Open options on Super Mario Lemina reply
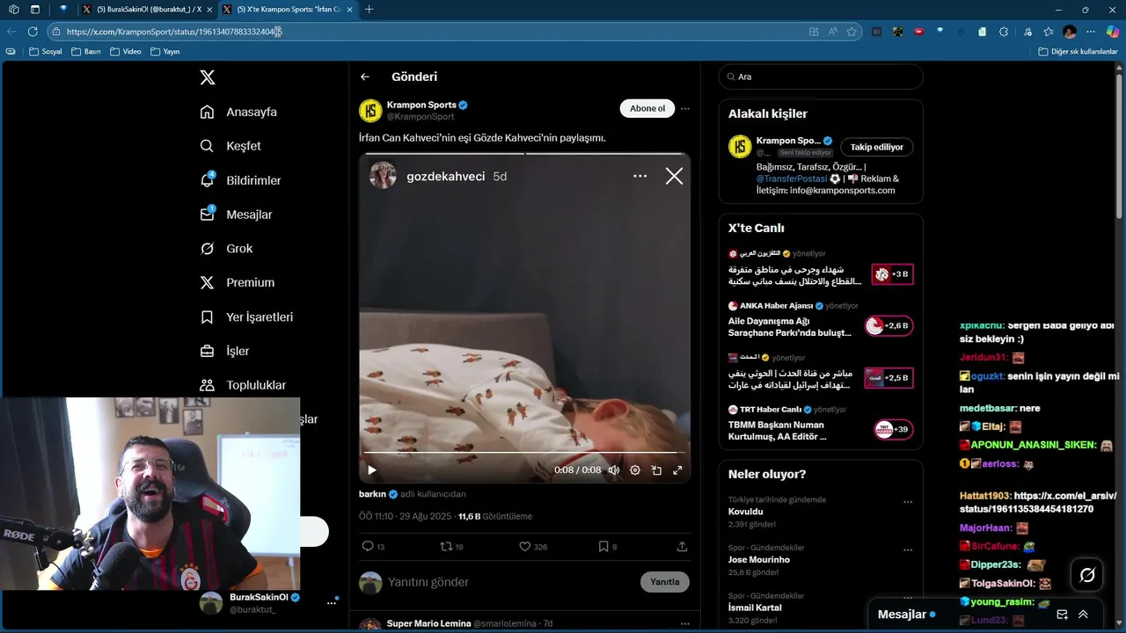The height and width of the screenshot is (633, 1126). click(x=684, y=623)
